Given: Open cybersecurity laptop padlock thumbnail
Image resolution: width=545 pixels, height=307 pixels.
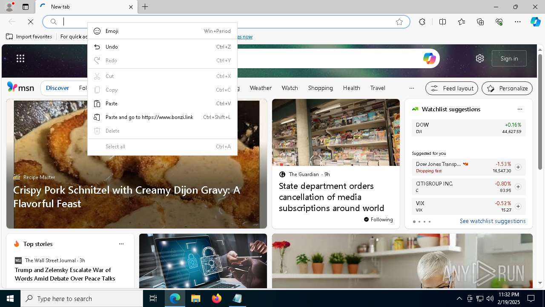Looking at the screenshot, I should point(203,261).
